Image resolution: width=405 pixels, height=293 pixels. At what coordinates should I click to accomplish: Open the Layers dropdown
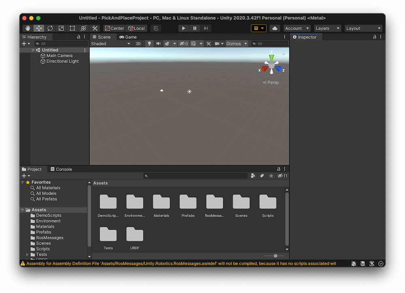[328, 28]
